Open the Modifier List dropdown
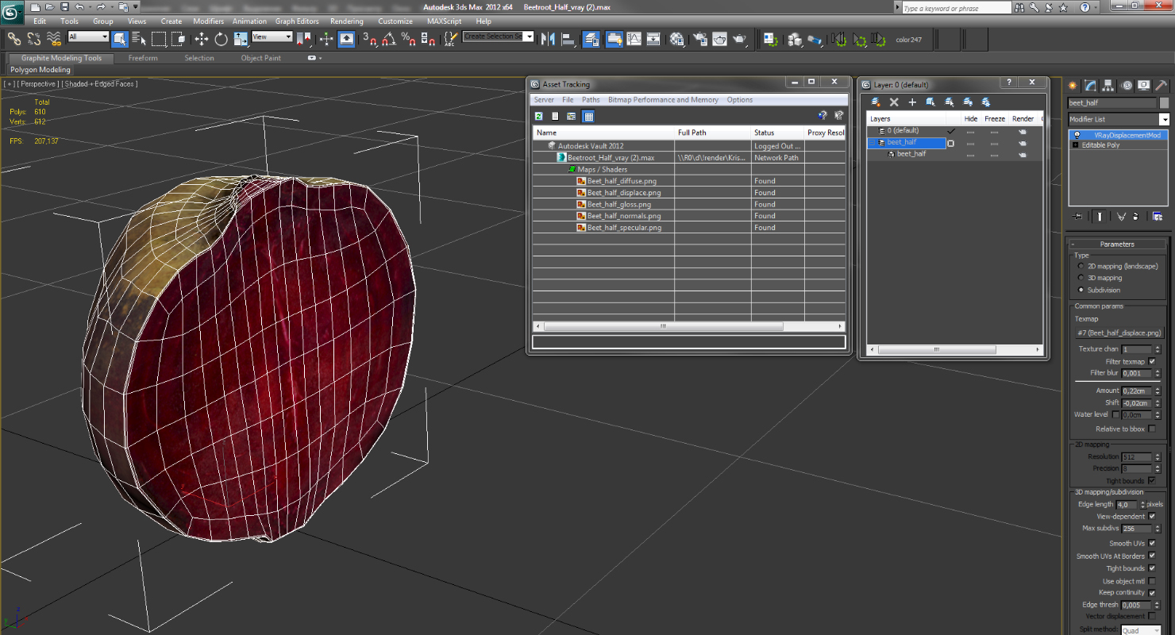The width and height of the screenshot is (1175, 635). click(x=1164, y=120)
